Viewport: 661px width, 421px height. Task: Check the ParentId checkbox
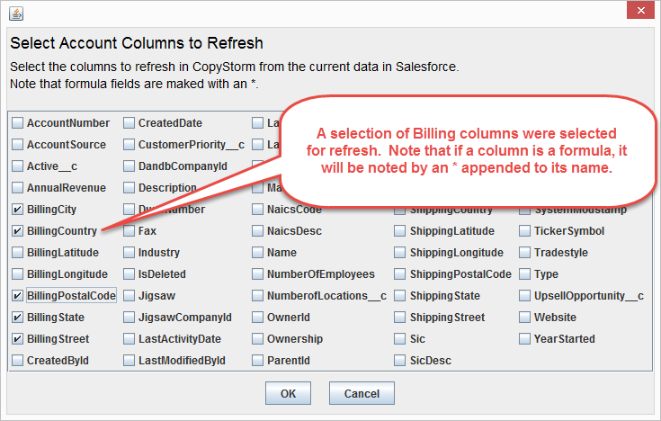[x=257, y=360]
